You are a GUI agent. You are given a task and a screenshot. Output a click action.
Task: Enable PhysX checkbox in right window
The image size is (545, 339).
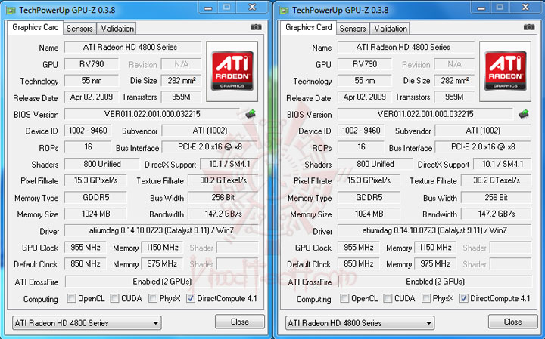pos(425,298)
